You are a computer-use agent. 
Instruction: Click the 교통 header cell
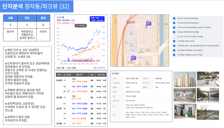coord(10,18)
